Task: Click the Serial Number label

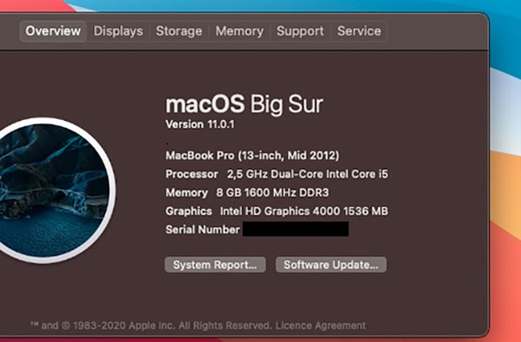Action: (x=203, y=230)
